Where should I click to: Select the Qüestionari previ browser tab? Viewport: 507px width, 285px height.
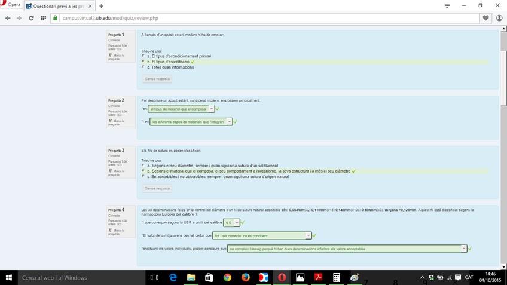pos(60,5)
